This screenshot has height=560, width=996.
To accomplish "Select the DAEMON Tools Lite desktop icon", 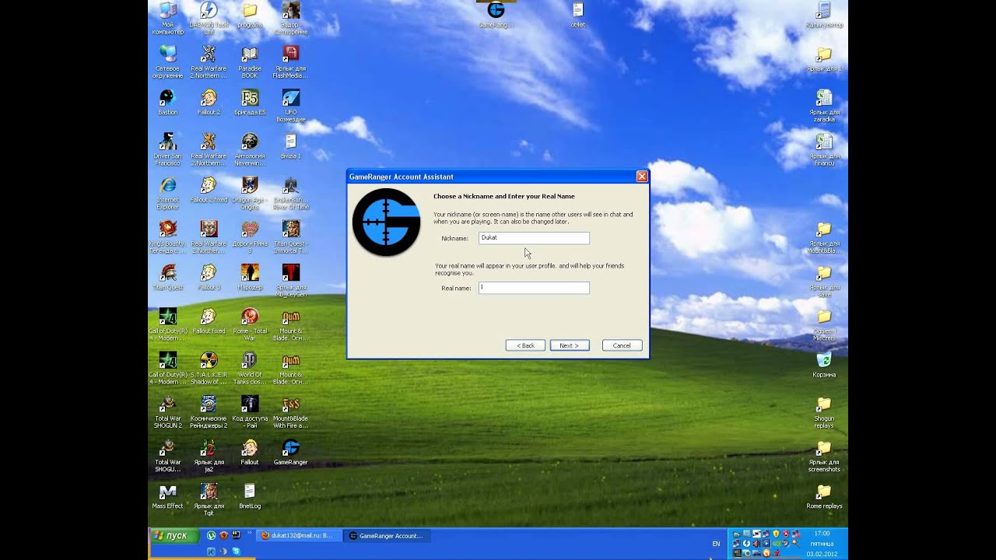I will [208, 19].
